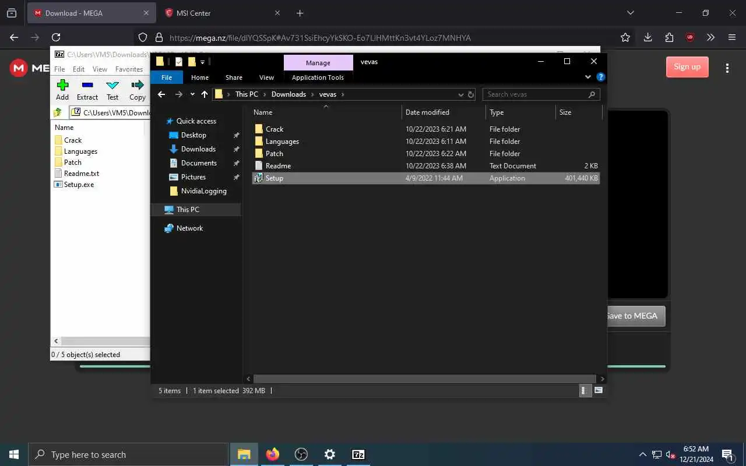
Task: Go forward in File Explorer
Action: pos(179,94)
